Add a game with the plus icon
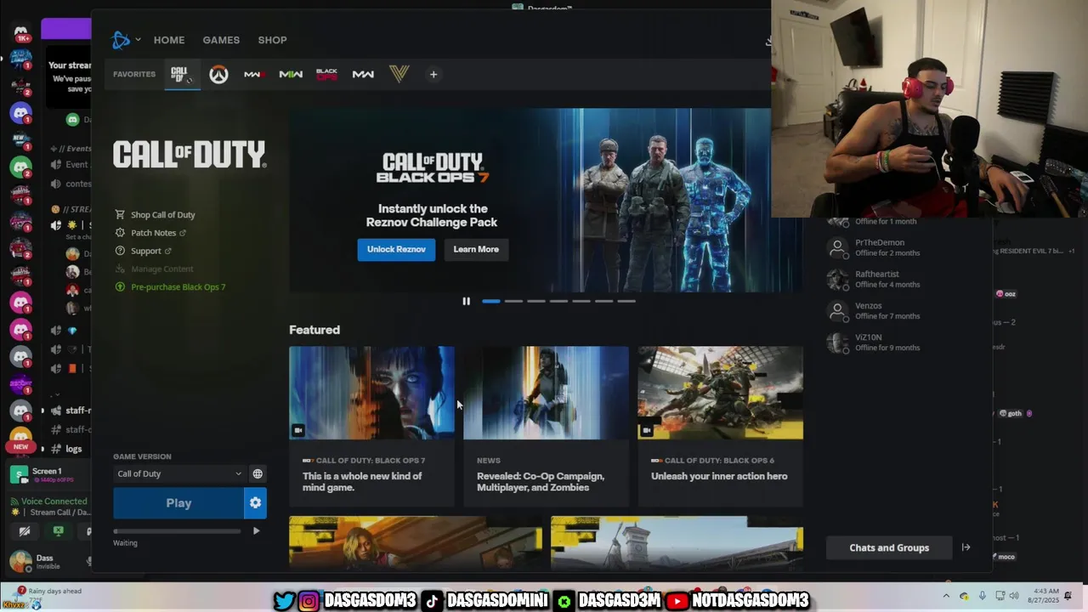The width and height of the screenshot is (1088, 612). click(433, 75)
